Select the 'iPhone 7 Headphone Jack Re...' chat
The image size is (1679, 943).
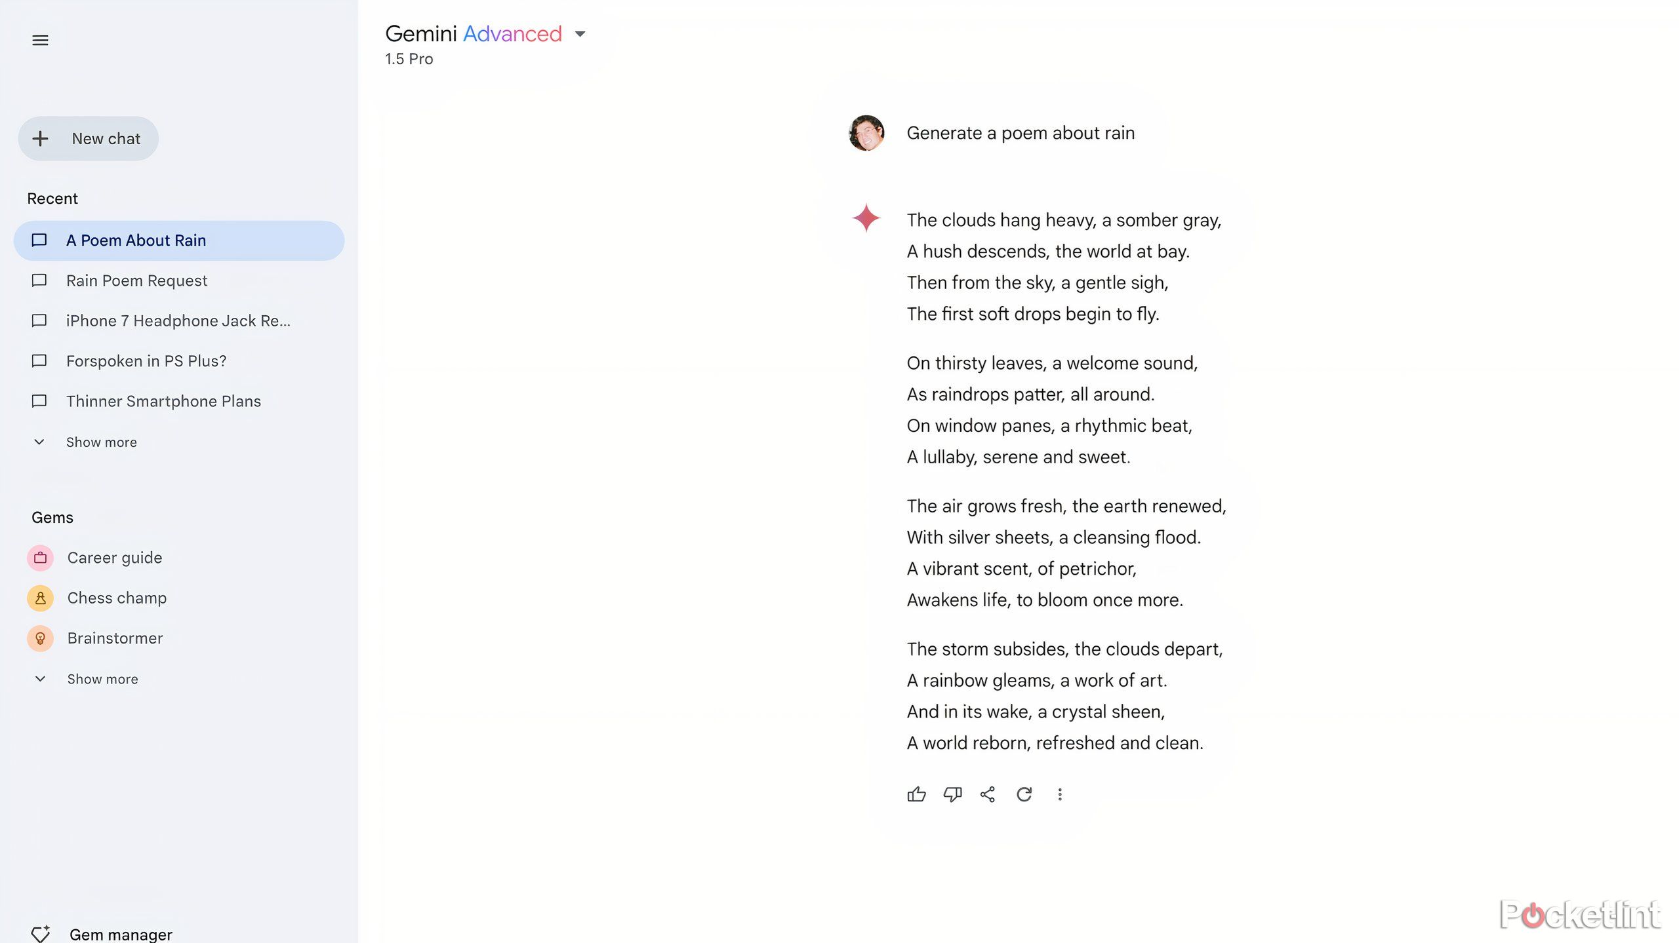178,320
